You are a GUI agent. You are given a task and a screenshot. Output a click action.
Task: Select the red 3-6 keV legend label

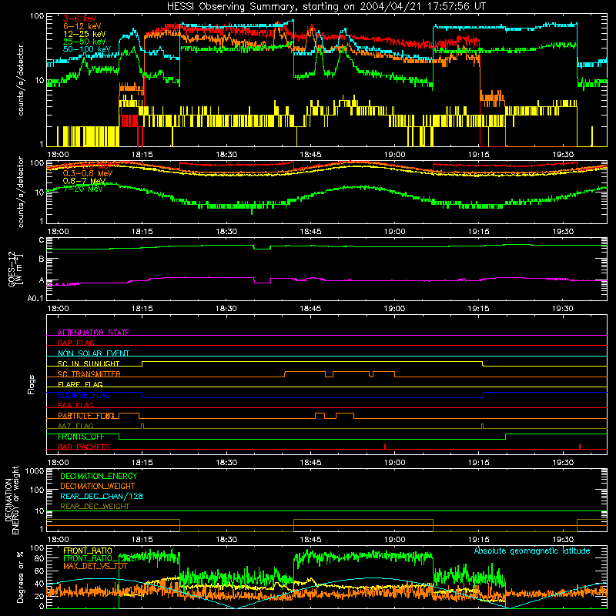pos(80,18)
